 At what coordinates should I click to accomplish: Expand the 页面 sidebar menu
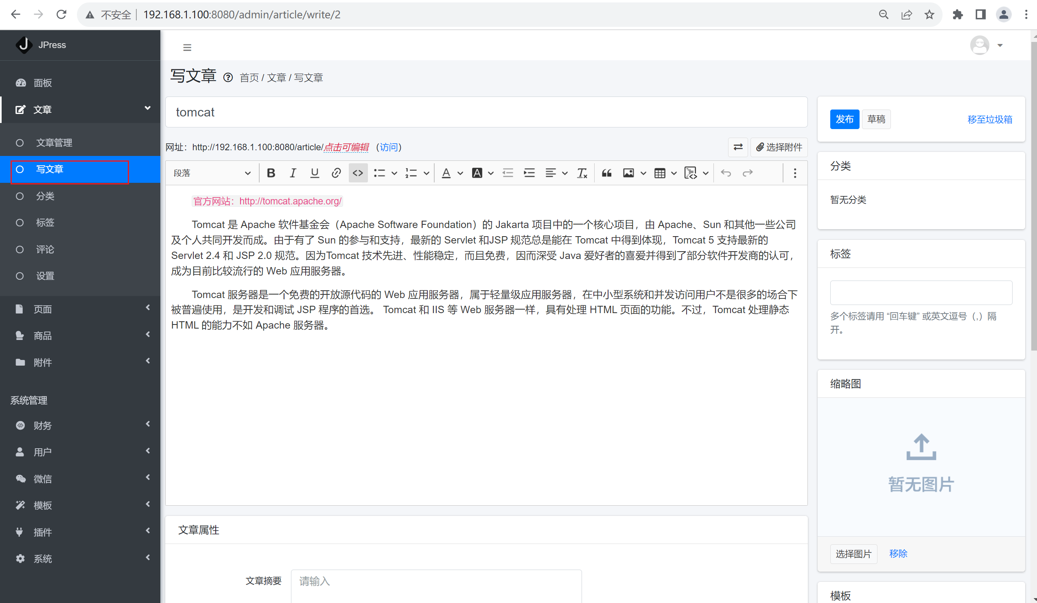pyautogui.click(x=80, y=309)
